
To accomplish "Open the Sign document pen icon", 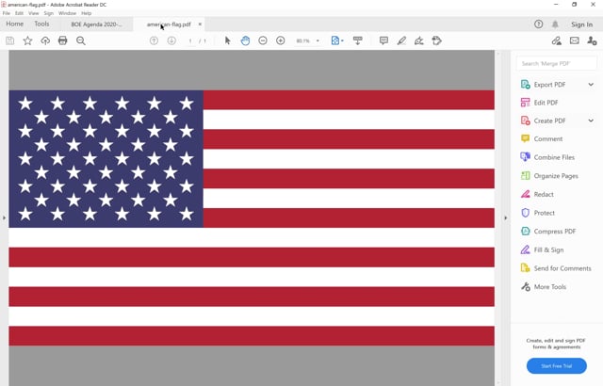I will tap(419, 40).
